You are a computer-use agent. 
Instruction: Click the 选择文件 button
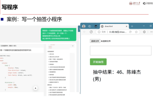[95, 41]
